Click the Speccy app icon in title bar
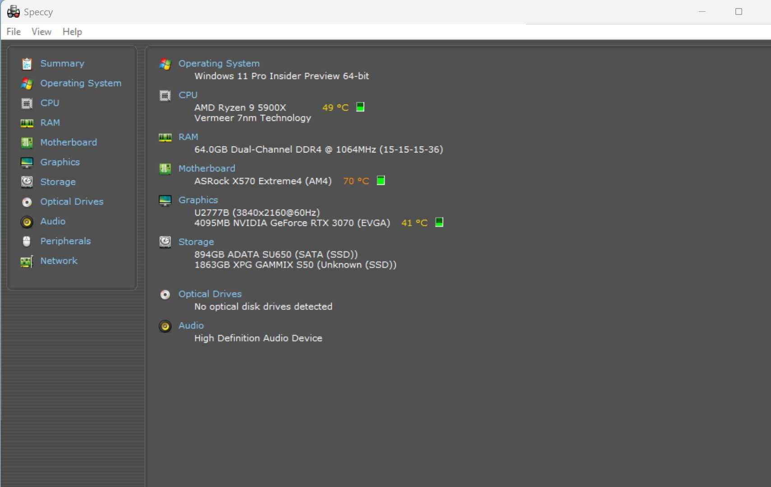Screen dimensions: 771x487 [13, 12]
